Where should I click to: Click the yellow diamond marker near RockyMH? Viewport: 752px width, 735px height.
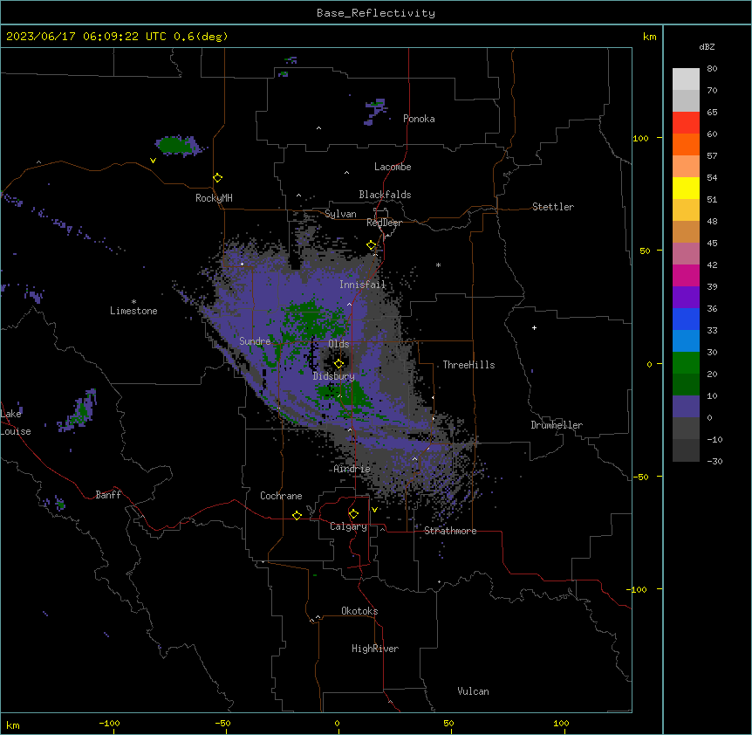click(x=218, y=178)
